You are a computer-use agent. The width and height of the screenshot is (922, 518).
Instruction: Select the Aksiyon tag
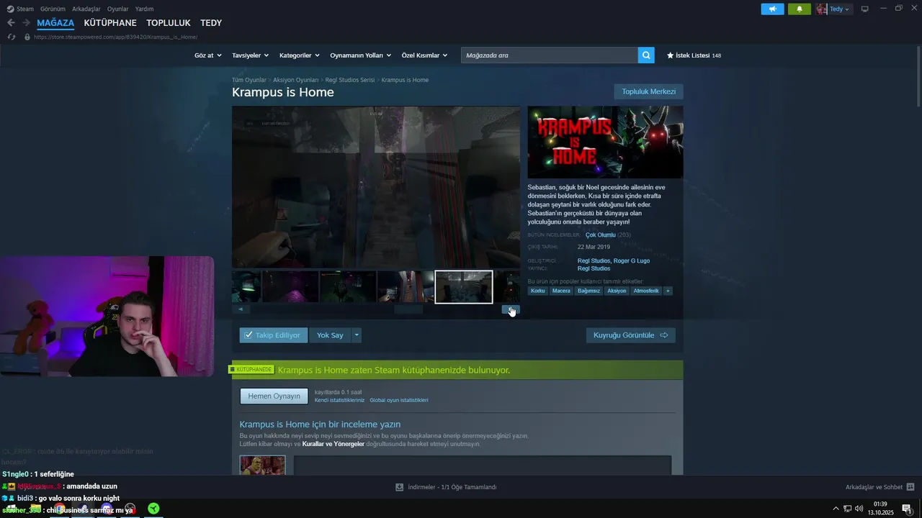pyautogui.click(x=617, y=291)
